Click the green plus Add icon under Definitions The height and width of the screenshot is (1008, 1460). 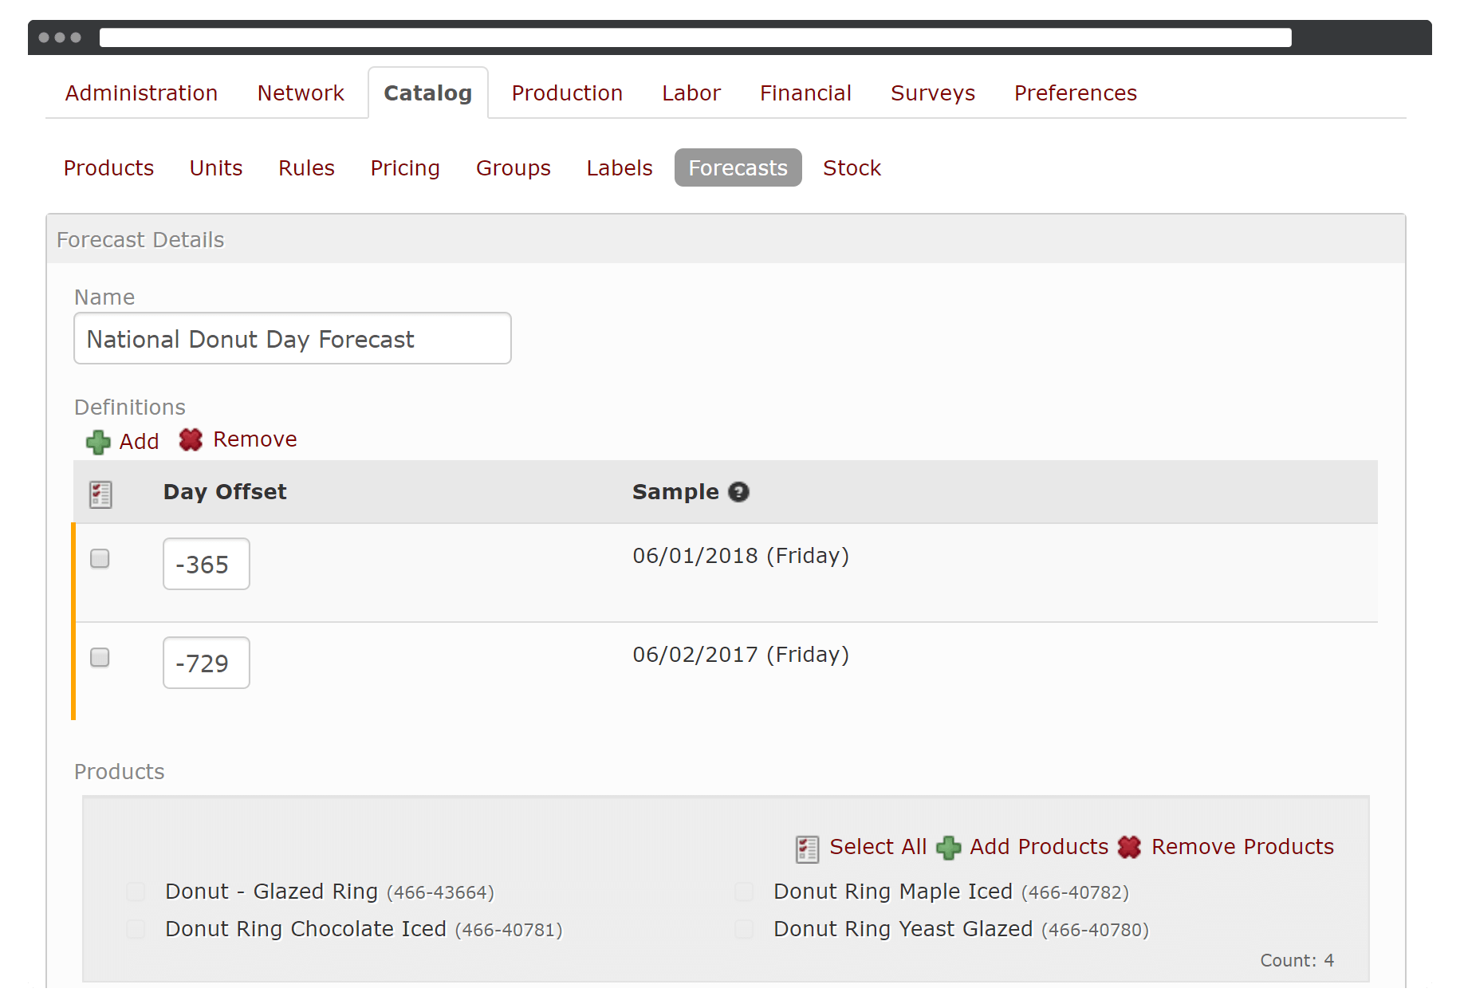click(97, 441)
